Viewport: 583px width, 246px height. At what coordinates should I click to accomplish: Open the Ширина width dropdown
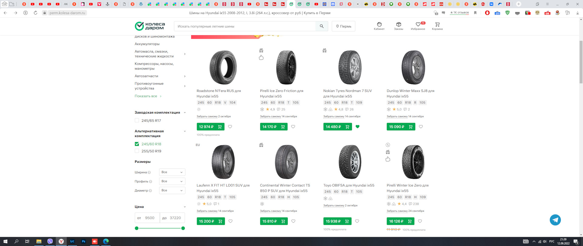172,172
